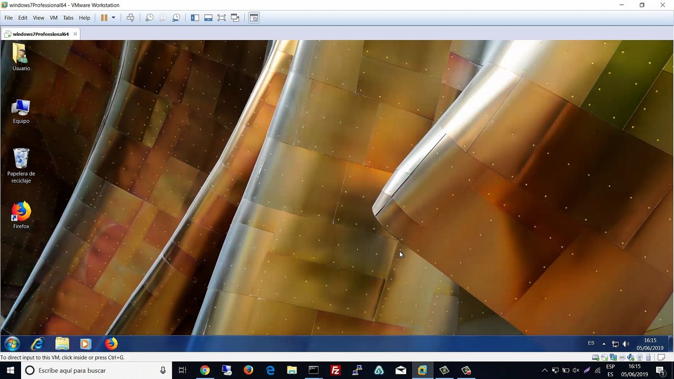674x379 pixels.
Task: Click the Show desktop strip in guest
Action: pyautogui.click(x=670, y=344)
